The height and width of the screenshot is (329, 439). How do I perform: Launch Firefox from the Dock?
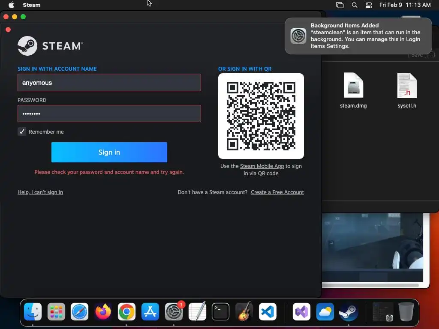click(103, 312)
